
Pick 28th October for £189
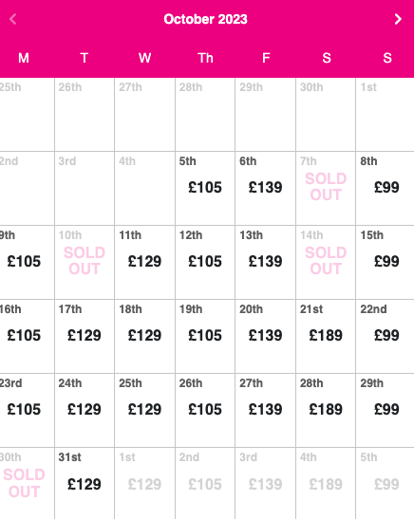click(x=326, y=411)
